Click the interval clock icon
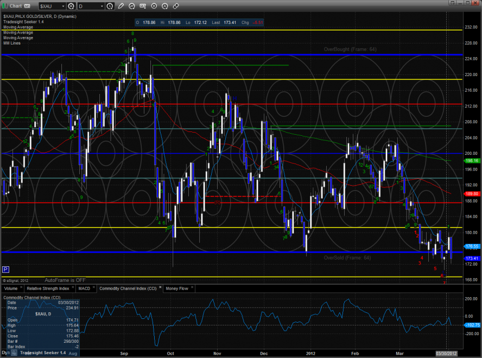Screen dimensions: 482x358 (x=110, y=6)
